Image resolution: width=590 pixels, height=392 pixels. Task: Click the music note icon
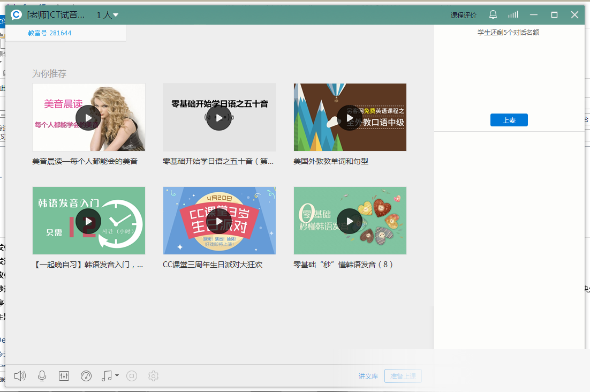[x=107, y=376]
